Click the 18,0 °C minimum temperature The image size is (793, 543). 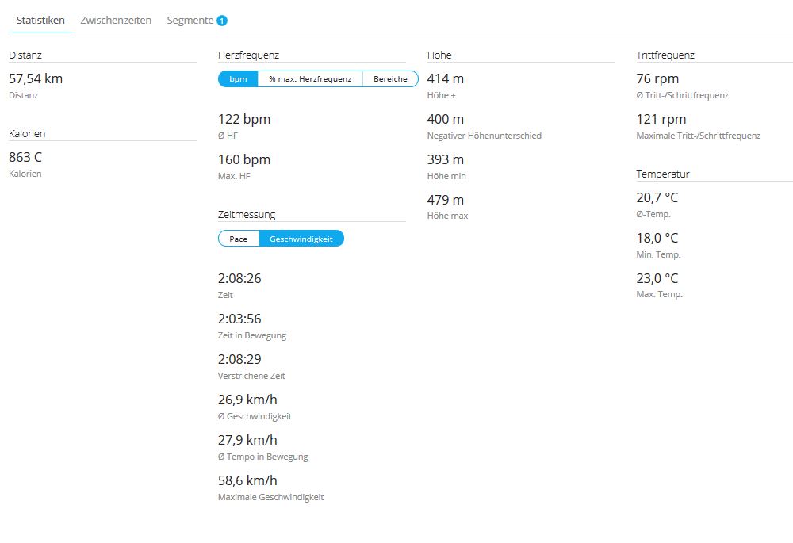tap(657, 238)
